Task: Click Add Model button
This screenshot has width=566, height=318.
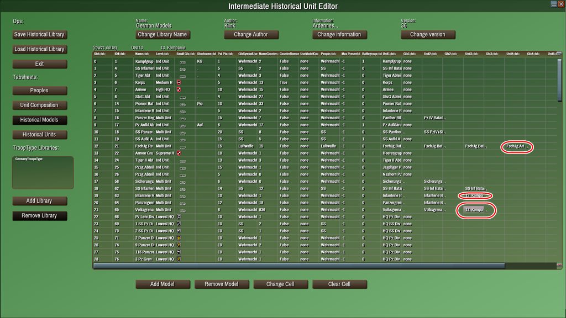Action: tap(163, 284)
